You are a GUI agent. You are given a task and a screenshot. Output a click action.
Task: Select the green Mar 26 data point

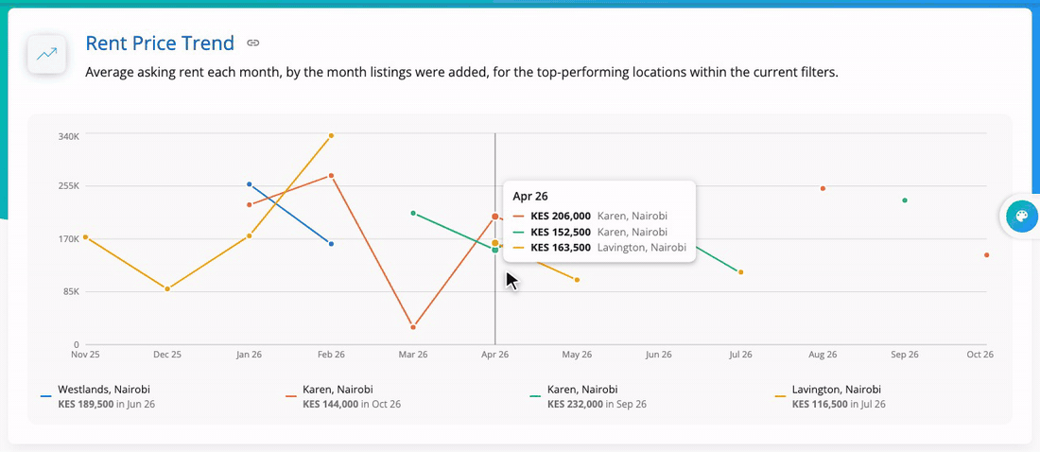point(413,213)
